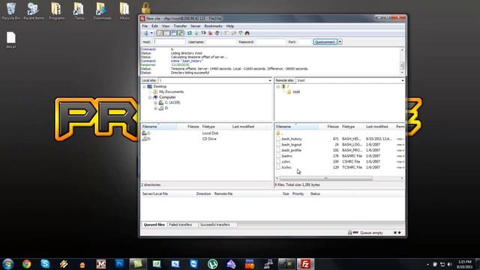This screenshot has width=480, height=270.
Task: Collapse the remote root / tree node
Action: pyautogui.click(x=277, y=87)
